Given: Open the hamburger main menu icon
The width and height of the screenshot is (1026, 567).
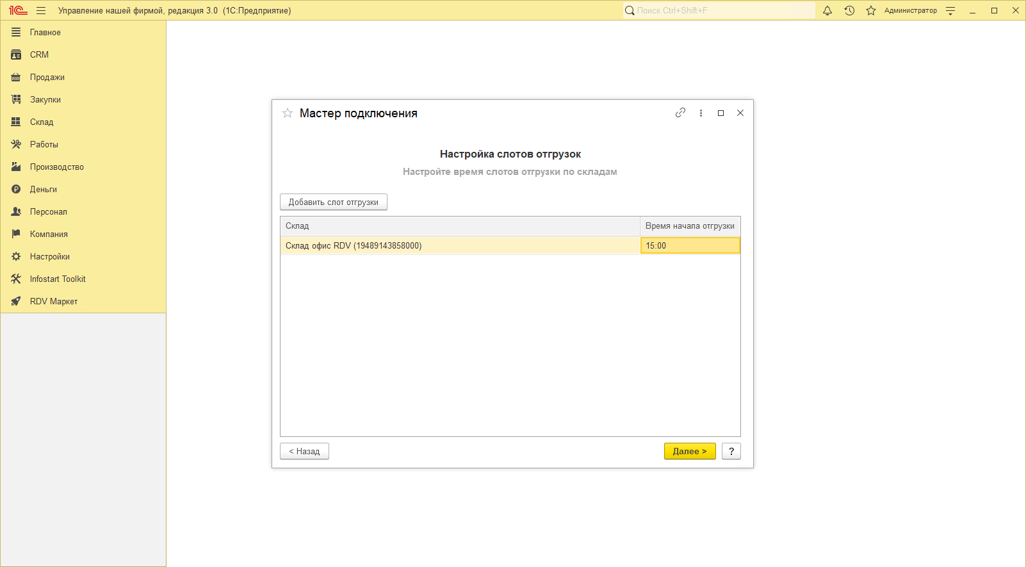Looking at the screenshot, I should (41, 10).
